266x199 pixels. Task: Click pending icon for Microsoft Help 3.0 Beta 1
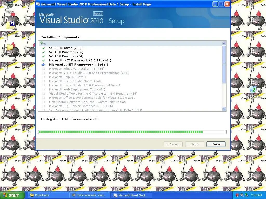click(x=43, y=77)
